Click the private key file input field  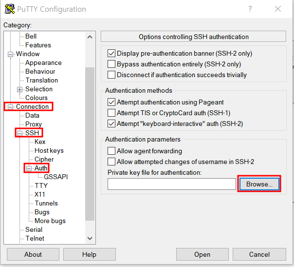pos(171,184)
